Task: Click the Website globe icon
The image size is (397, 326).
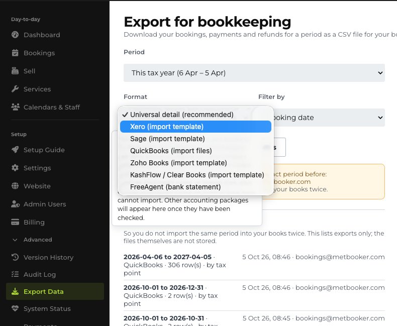Action: (x=15, y=186)
